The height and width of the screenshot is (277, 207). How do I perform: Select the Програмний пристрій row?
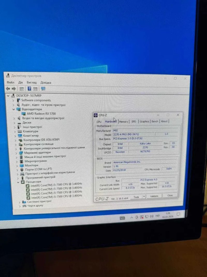click(40, 177)
